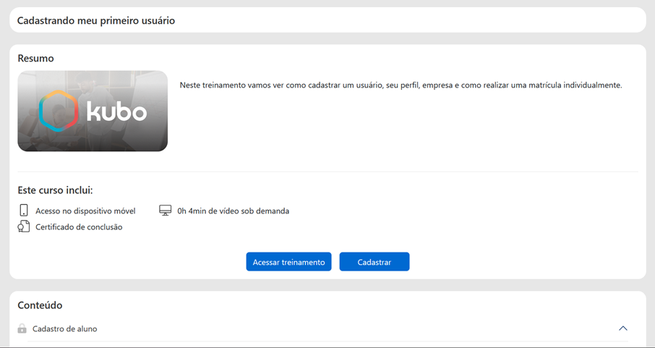Image resolution: width=655 pixels, height=348 pixels.
Task: Click the course title Cadastrando meu primeiro usuário
Action: pyautogui.click(x=96, y=20)
